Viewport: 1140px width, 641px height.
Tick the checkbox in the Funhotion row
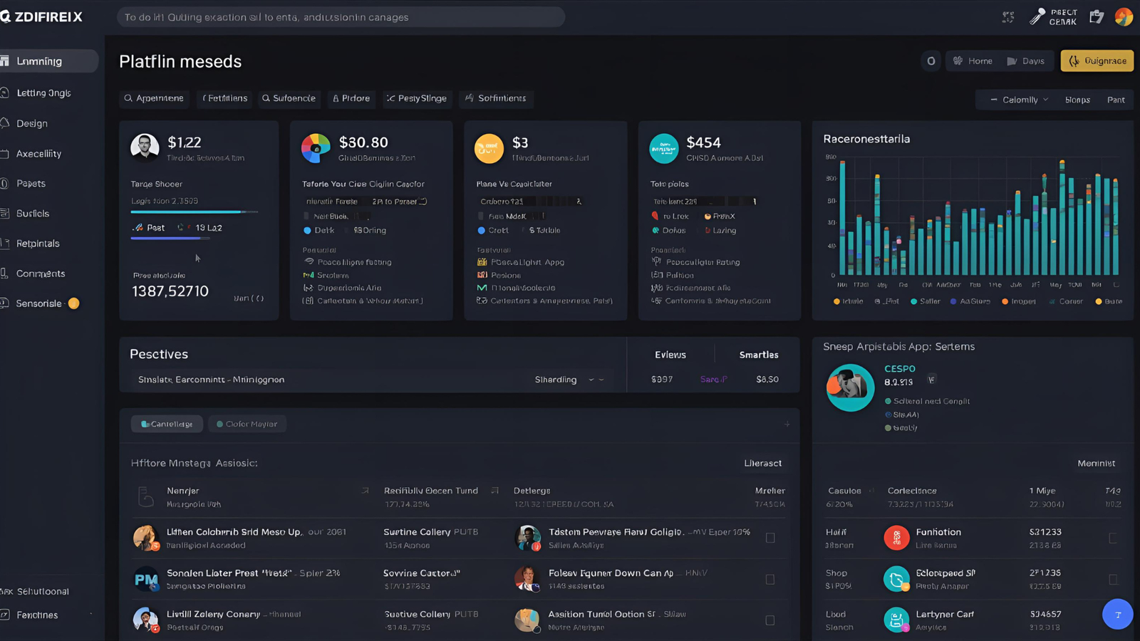click(x=1113, y=538)
